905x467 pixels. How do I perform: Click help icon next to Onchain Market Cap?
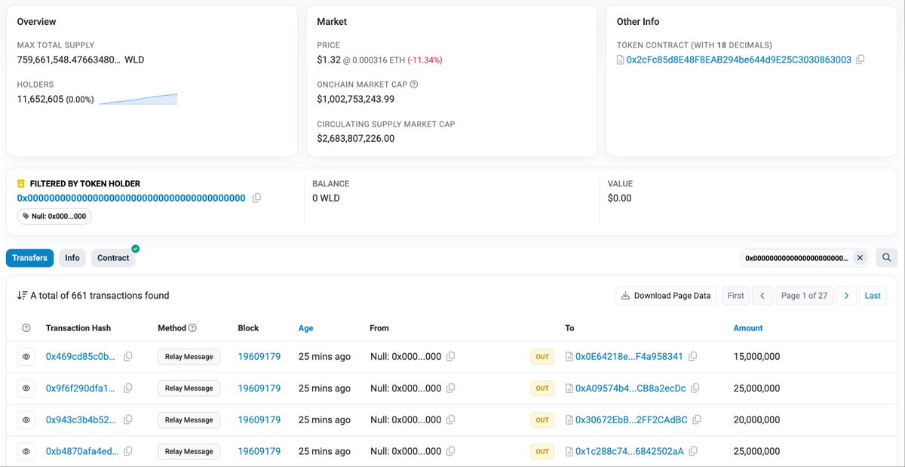click(413, 84)
